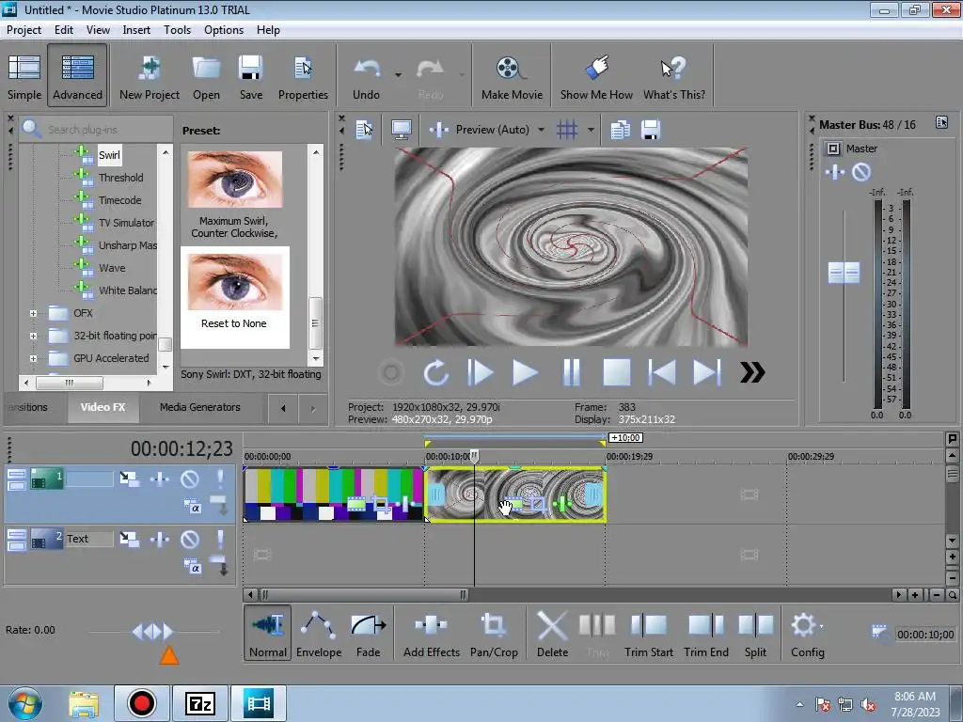Click the Make Movie icon
Screen dimensions: 963x722
[x=511, y=77]
